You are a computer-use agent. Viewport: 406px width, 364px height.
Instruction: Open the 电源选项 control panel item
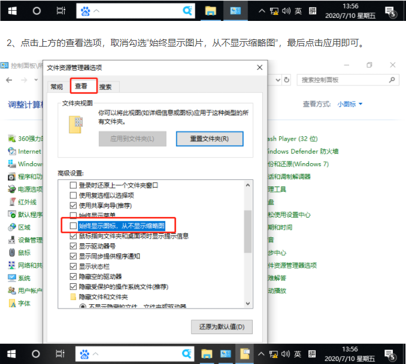click(26, 189)
